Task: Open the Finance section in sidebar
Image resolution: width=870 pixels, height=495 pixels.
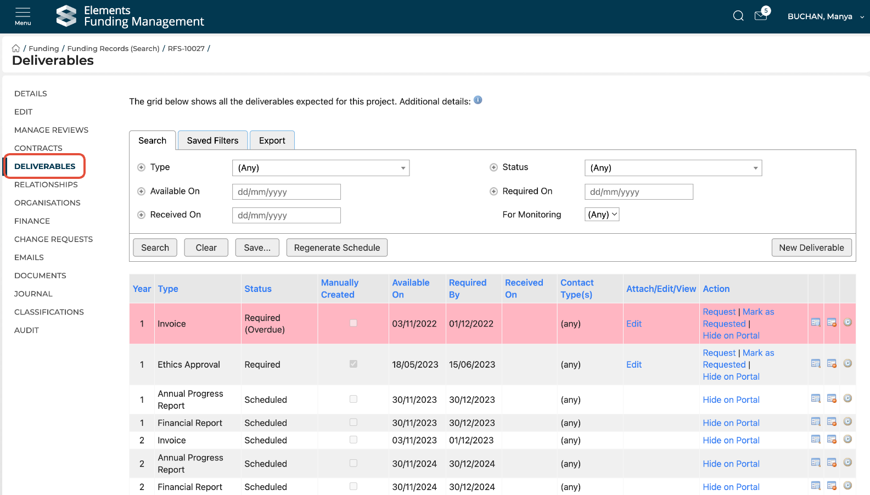Action: [32, 221]
